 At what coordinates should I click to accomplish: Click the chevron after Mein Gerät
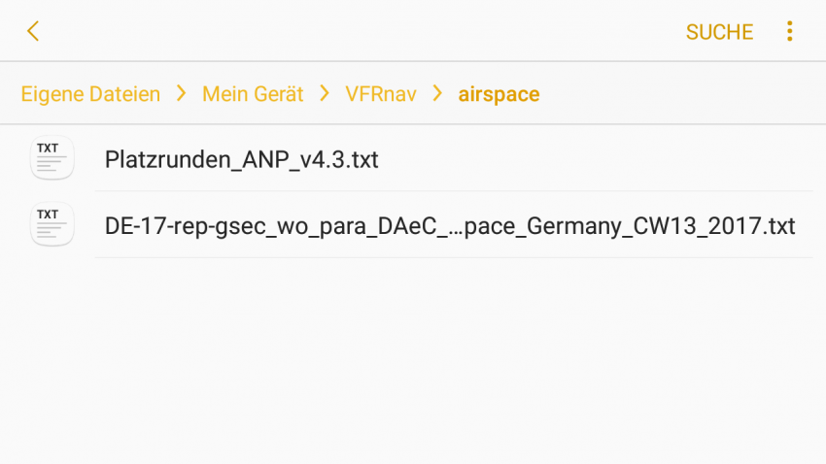click(x=325, y=93)
